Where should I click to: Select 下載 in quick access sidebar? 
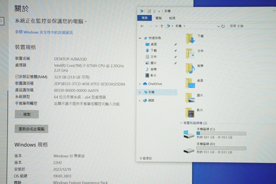tap(153, 50)
